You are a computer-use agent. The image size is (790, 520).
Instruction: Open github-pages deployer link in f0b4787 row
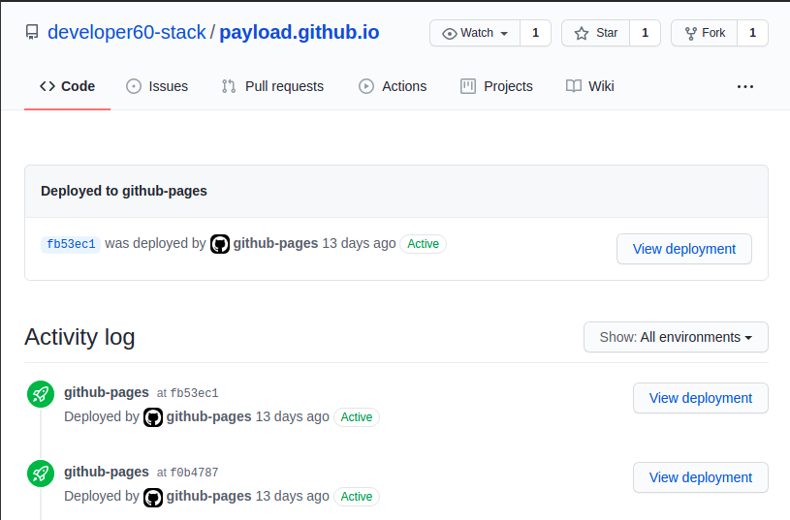click(209, 497)
